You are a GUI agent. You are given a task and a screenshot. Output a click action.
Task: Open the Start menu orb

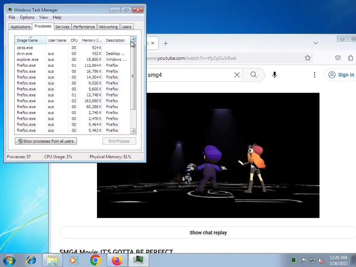tap(9, 260)
